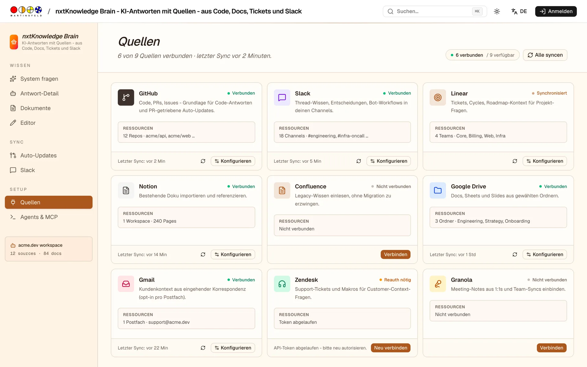Open Agents & MCP
The image size is (587, 367).
pos(49,217)
